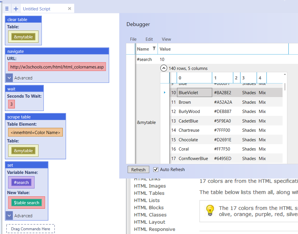Select the clear table command header
This screenshot has width=298, height=234.
pyautogui.click(x=23, y=19)
